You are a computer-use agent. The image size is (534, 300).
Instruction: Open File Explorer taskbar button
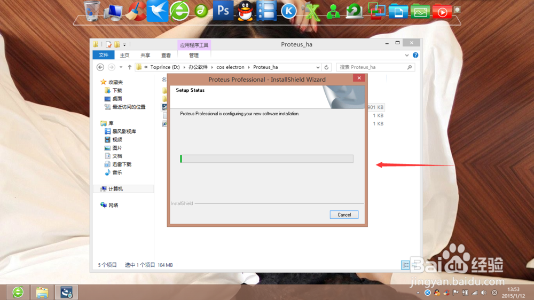[42, 292]
